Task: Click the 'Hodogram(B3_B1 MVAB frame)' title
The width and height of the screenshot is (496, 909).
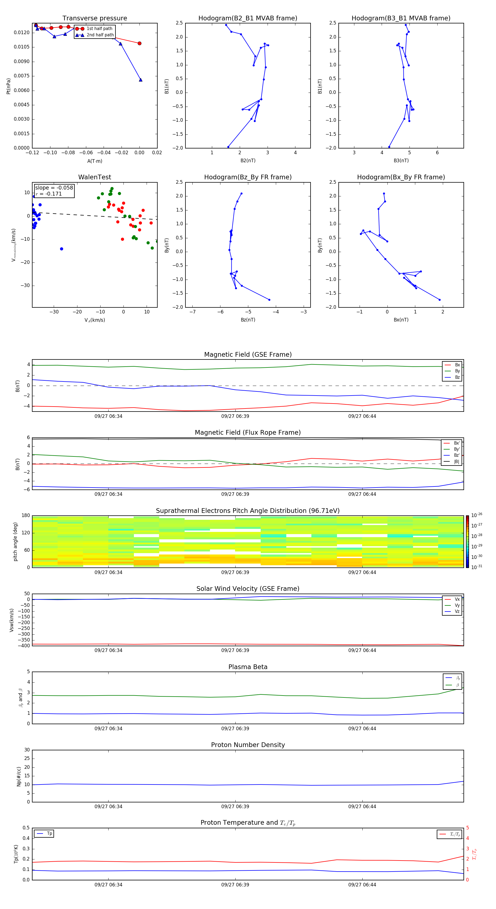Action: pos(401,18)
